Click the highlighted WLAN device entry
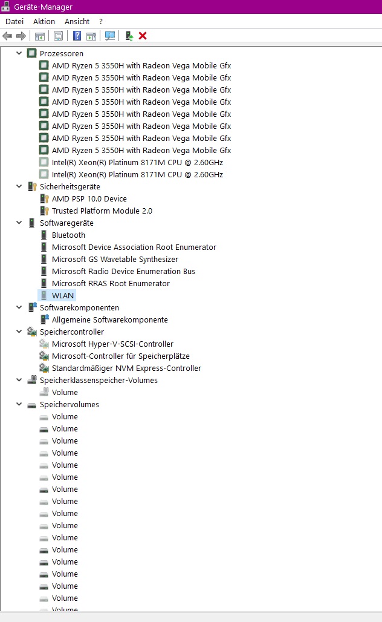This screenshot has height=622, width=382. pyautogui.click(x=63, y=295)
